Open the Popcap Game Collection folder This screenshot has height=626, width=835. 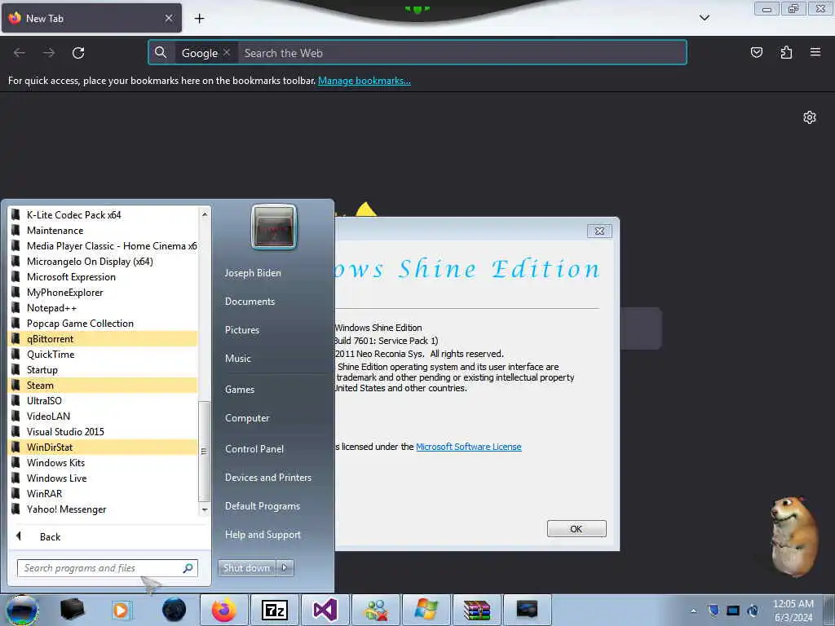(103, 324)
